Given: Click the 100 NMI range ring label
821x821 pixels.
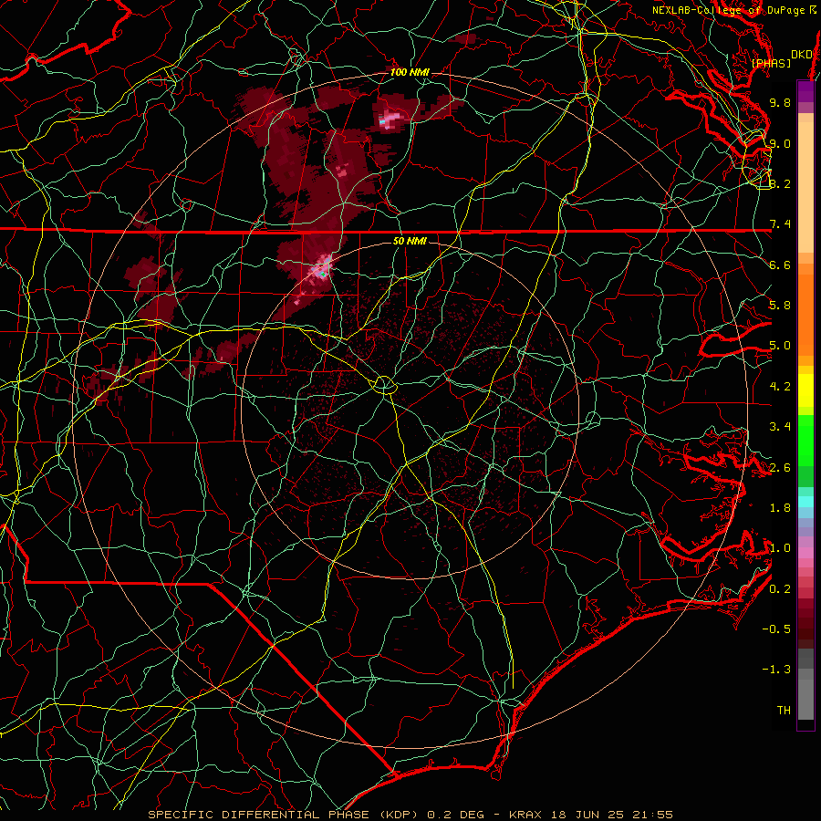Looking at the screenshot, I should (410, 72).
